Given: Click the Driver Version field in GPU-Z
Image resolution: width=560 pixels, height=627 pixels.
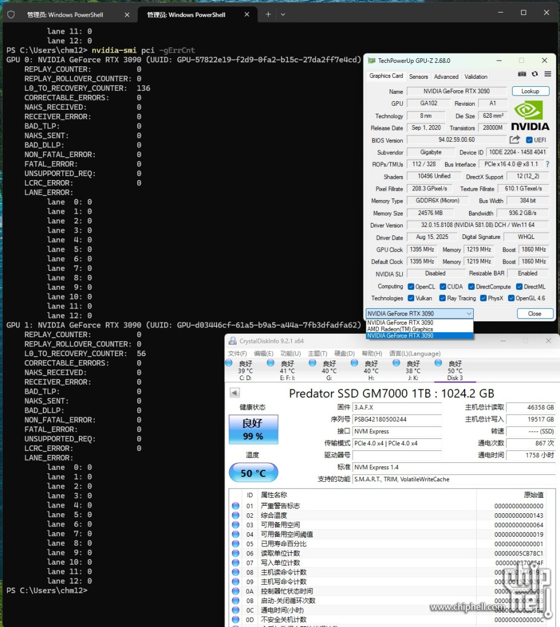Looking at the screenshot, I should coord(478,225).
